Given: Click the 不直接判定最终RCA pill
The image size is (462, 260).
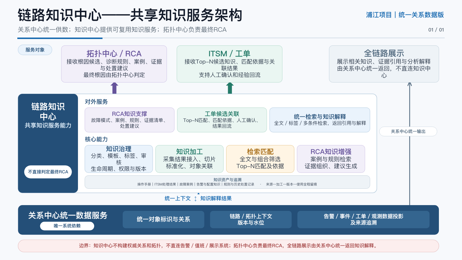Looking at the screenshot, I should pyautogui.click(x=48, y=172).
